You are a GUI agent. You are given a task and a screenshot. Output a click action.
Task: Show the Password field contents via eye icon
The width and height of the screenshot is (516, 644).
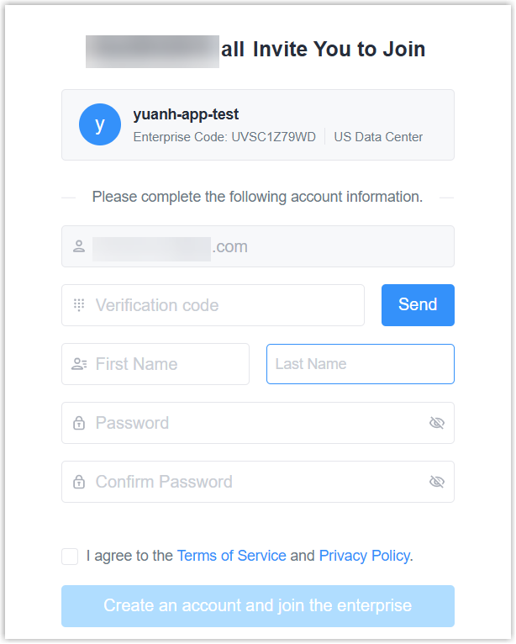[x=436, y=423]
